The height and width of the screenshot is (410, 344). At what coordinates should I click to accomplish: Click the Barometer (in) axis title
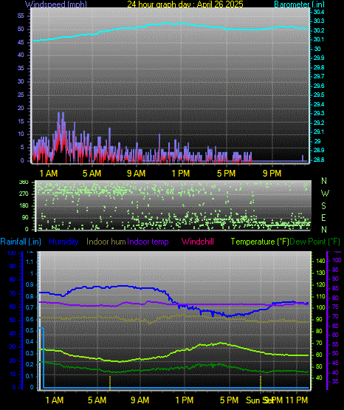[299, 4]
